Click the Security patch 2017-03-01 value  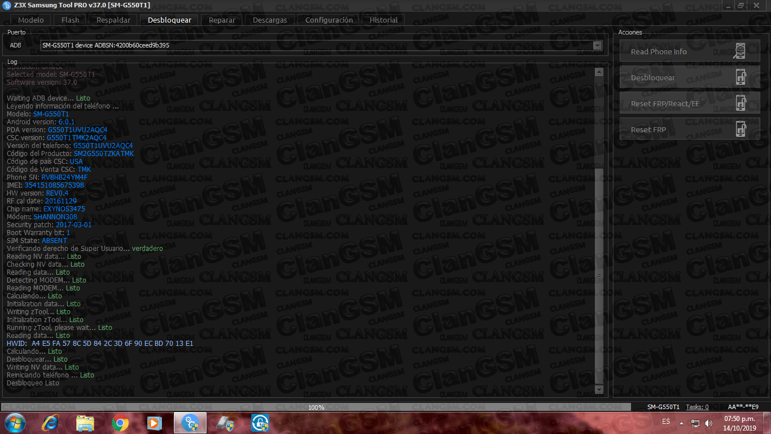73,225
